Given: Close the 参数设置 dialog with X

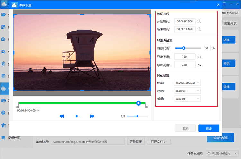Looking at the screenshot, I should (x=218, y=5).
